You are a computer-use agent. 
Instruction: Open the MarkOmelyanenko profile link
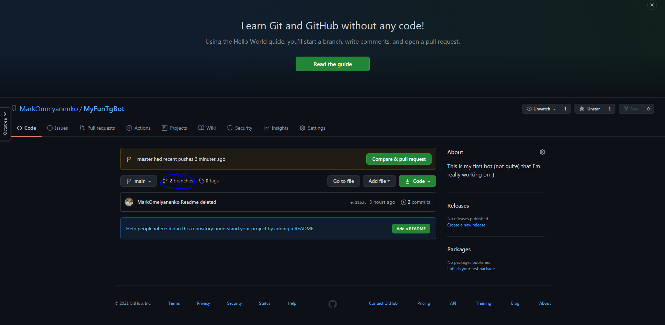[49, 109]
